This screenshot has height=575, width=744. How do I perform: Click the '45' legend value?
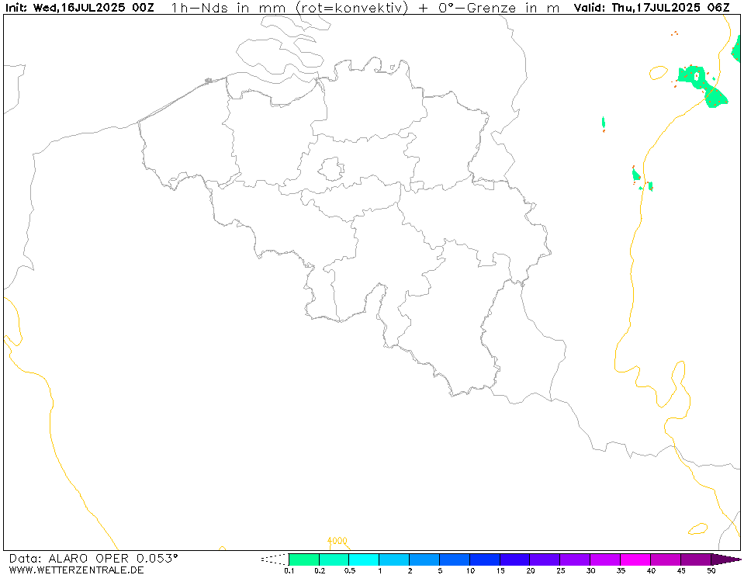pyautogui.click(x=681, y=570)
